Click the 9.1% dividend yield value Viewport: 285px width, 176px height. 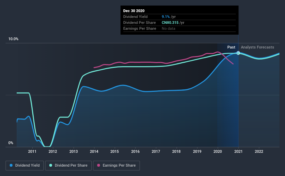click(166, 17)
